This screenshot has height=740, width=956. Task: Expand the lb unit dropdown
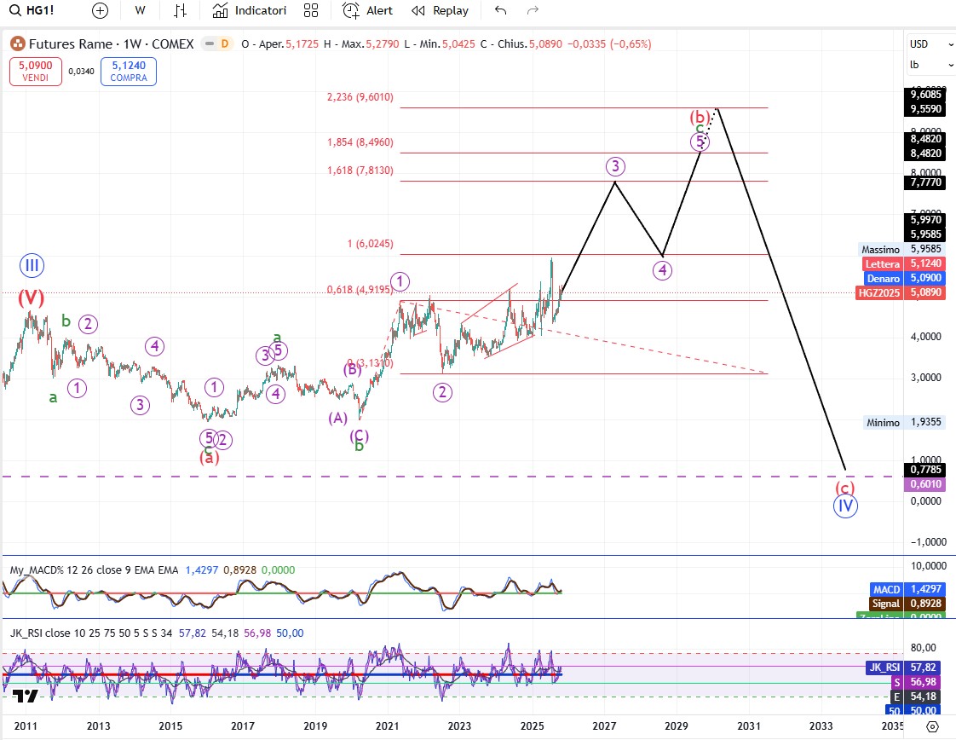point(930,65)
